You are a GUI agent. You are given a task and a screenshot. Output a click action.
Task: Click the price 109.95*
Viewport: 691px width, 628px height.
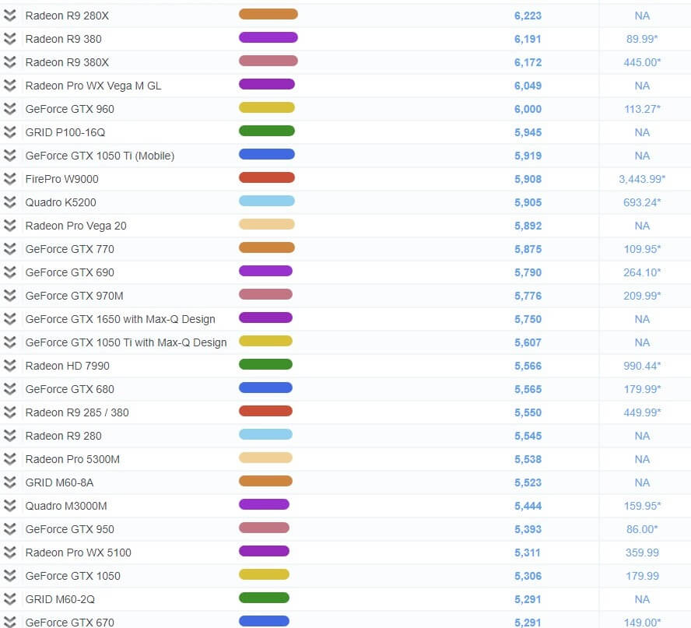[x=642, y=250]
